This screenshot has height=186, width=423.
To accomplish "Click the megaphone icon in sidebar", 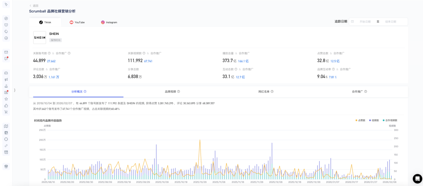I will (6, 79).
